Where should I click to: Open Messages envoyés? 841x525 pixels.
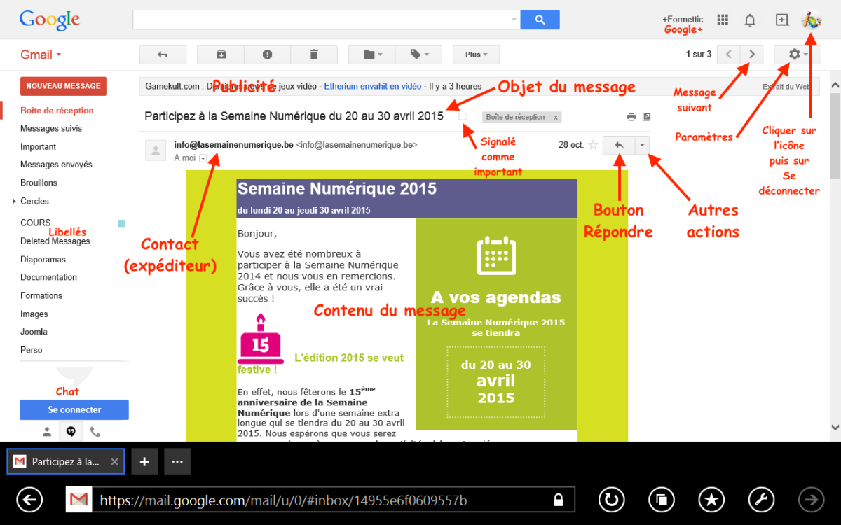[x=56, y=164]
